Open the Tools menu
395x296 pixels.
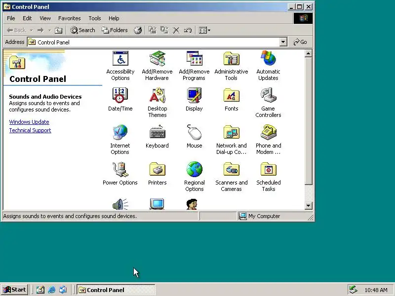click(x=95, y=18)
